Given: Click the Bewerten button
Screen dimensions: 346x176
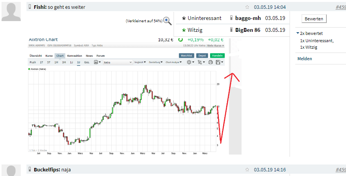Looking at the screenshot, I should click(314, 19).
